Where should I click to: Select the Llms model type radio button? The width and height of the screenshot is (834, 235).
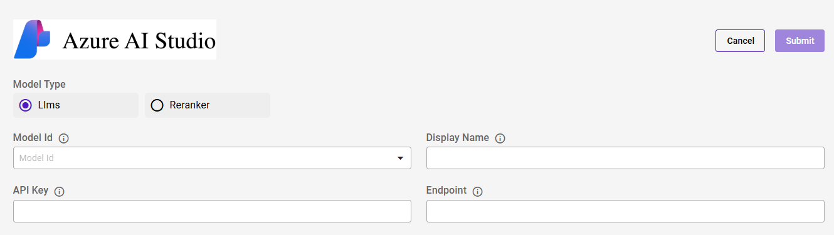pos(26,105)
